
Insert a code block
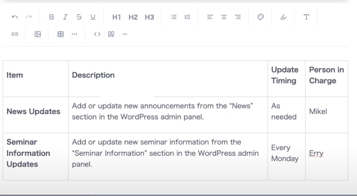(97, 34)
